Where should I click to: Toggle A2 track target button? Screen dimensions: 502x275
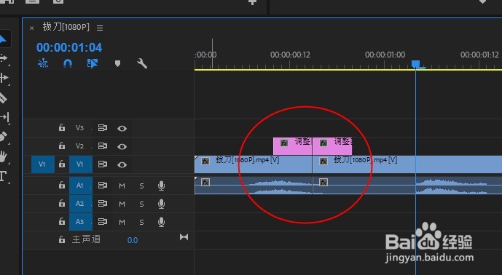click(81, 204)
